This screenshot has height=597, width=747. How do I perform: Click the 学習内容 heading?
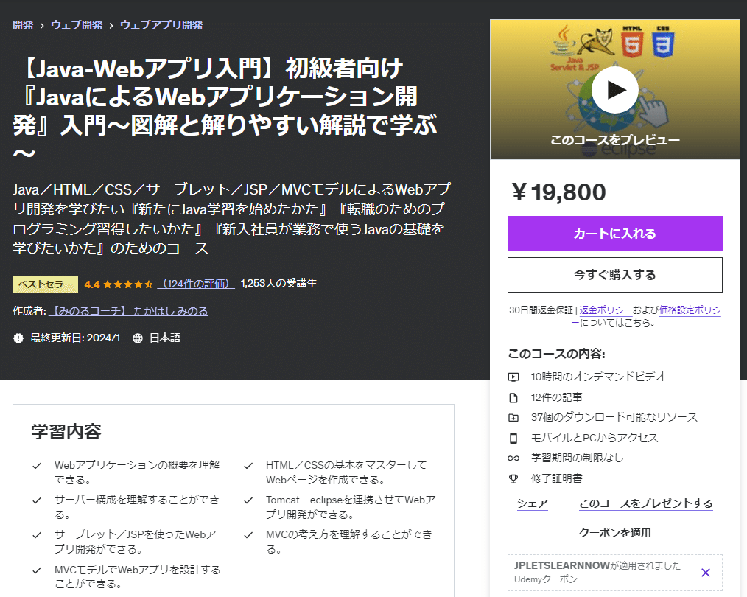point(66,432)
